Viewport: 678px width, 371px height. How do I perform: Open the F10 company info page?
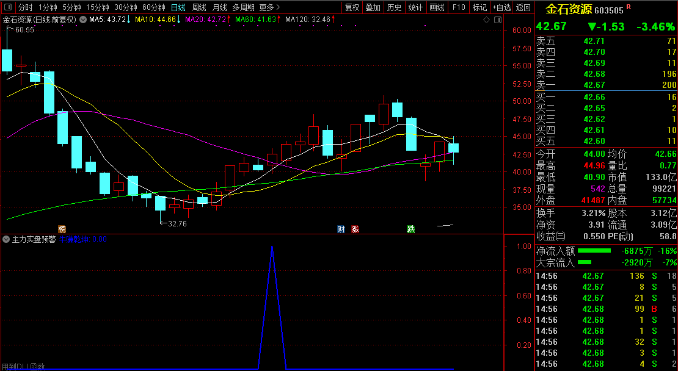click(x=458, y=7)
